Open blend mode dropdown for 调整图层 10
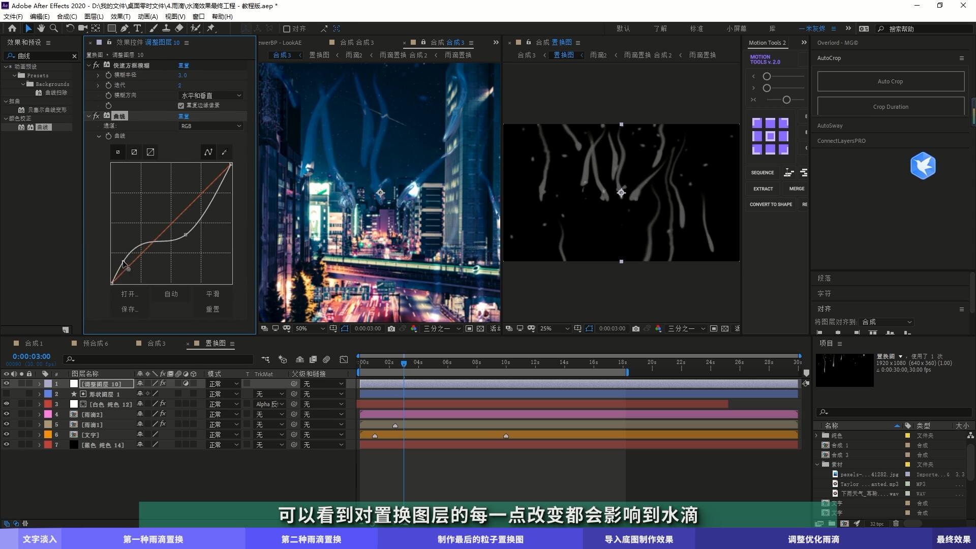 (x=224, y=384)
